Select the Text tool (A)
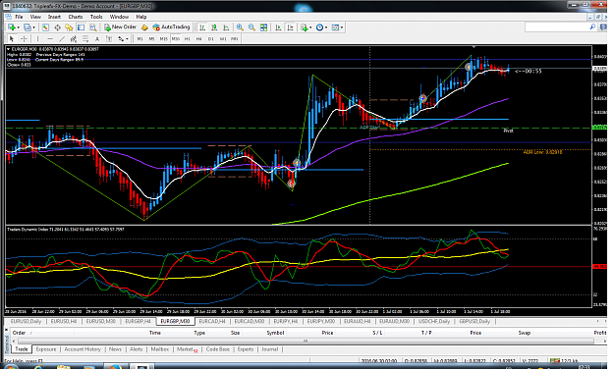This screenshot has height=369, width=614. 97,38
